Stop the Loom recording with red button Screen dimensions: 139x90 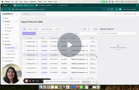[26, 81]
